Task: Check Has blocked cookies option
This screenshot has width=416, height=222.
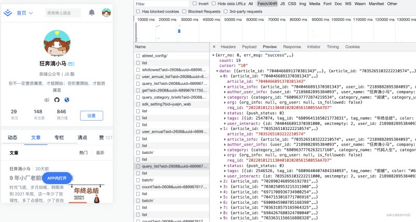Action: [x=138, y=11]
